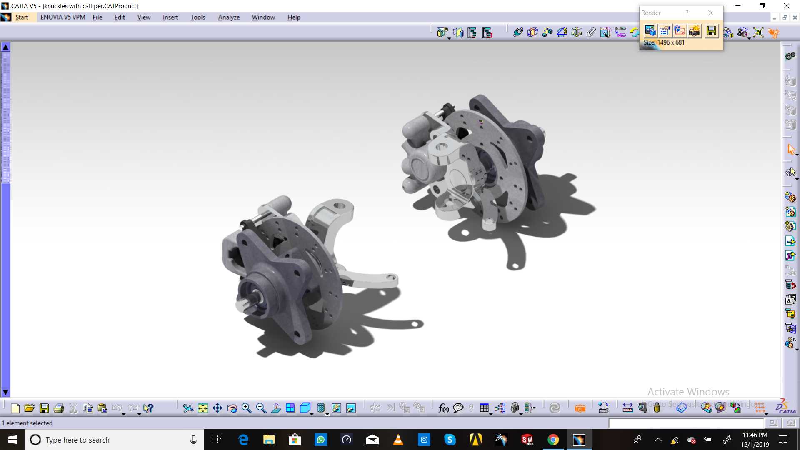Open the View menu

tap(144, 17)
